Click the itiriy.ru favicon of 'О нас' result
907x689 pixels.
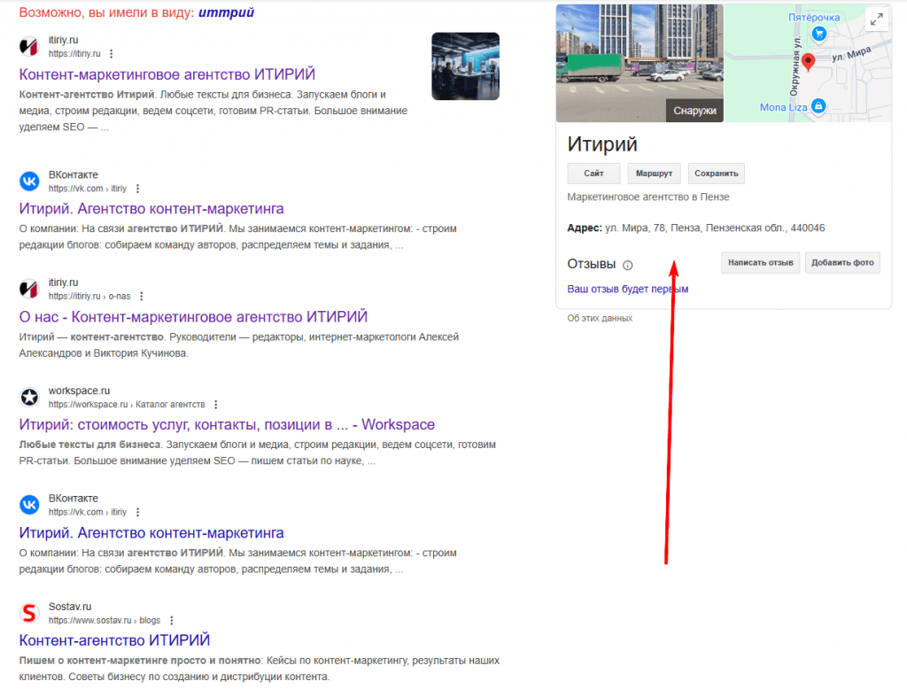29,289
